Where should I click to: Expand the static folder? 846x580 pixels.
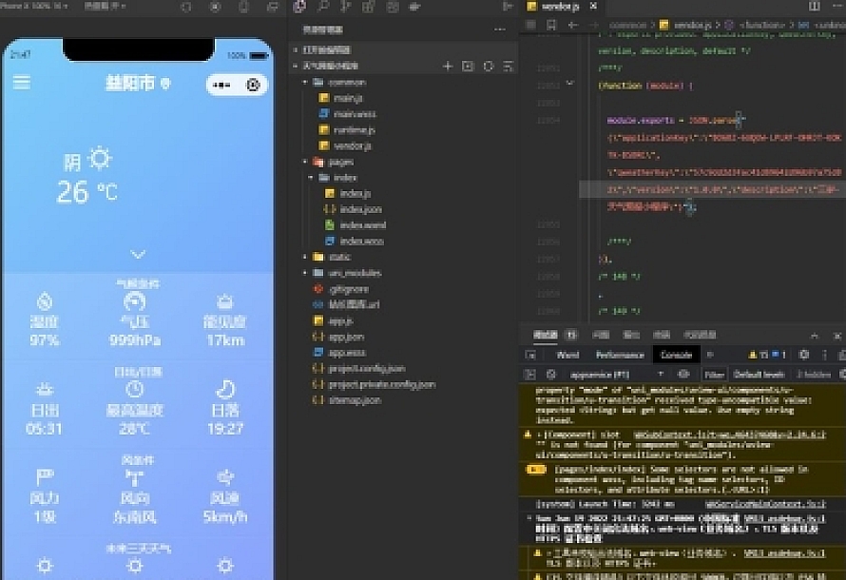click(x=306, y=257)
